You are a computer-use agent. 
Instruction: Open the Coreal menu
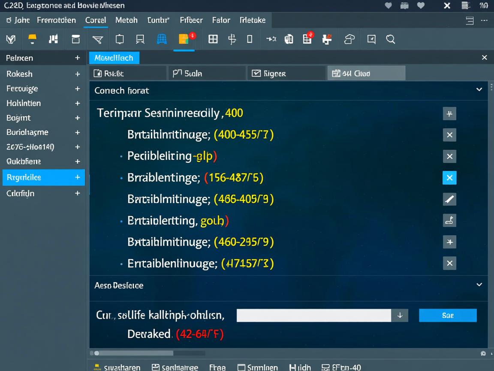[x=96, y=20]
